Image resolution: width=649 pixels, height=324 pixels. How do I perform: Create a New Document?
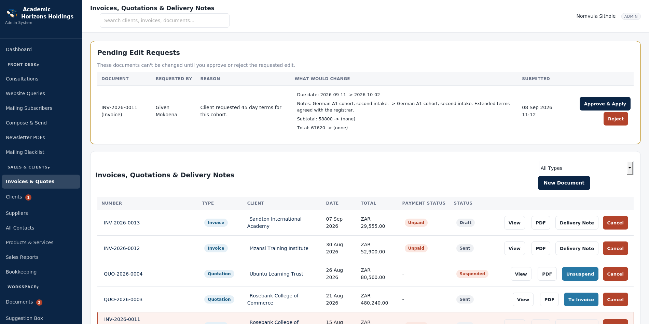[564, 183]
